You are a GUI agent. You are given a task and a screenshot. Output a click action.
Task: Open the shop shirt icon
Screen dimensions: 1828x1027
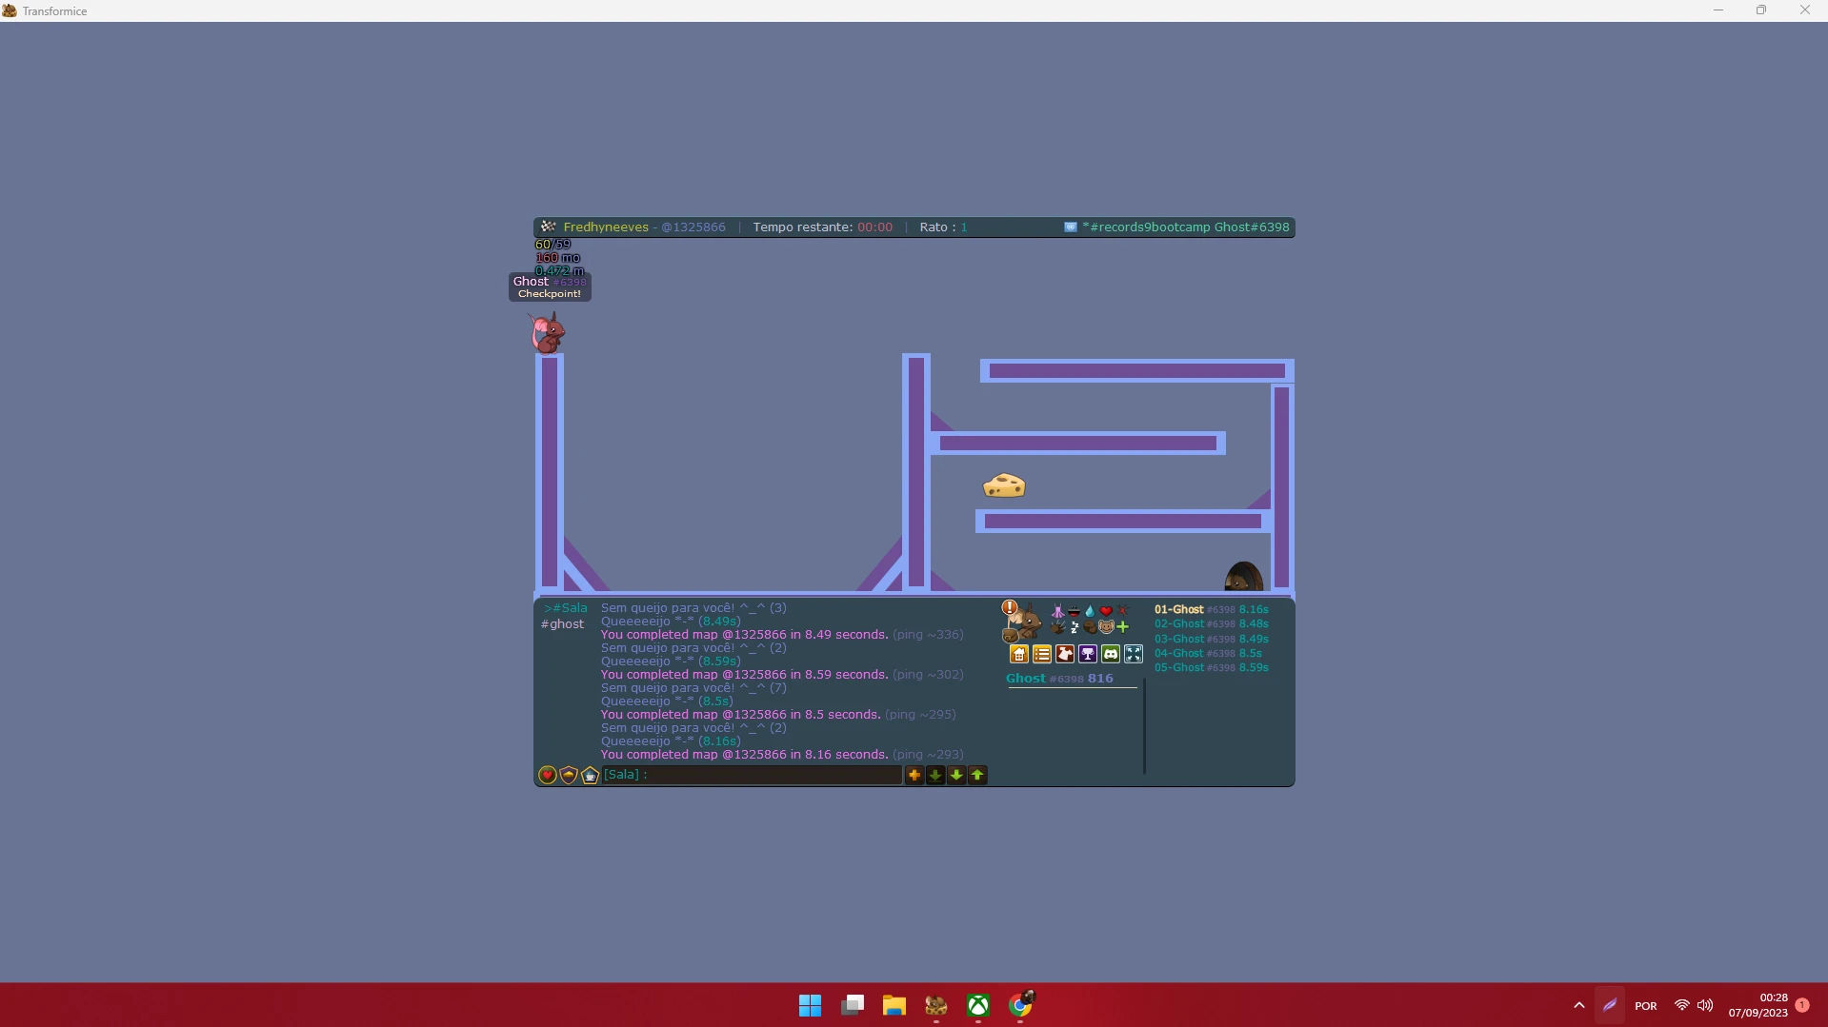click(1065, 654)
